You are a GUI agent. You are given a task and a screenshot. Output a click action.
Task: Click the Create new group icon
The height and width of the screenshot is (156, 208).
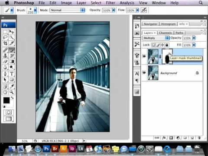[185, 138]
